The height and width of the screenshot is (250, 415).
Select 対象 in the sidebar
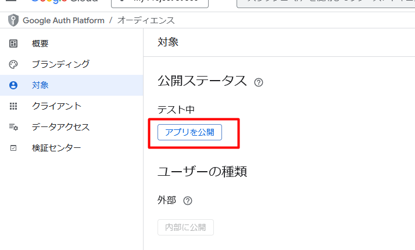click(x=71, y=85)
